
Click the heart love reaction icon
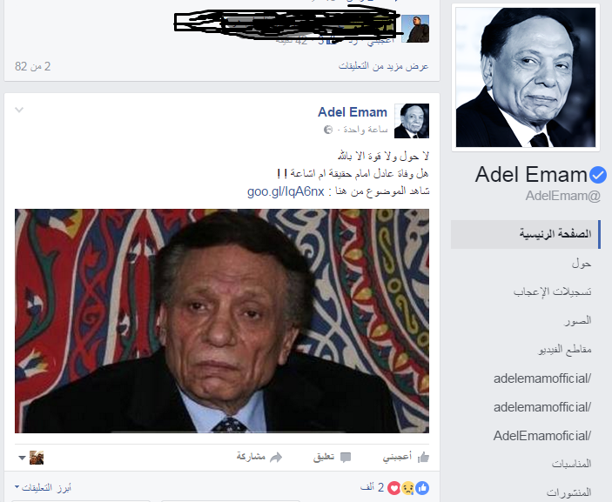pyautogui.click(x=394, y=487)
